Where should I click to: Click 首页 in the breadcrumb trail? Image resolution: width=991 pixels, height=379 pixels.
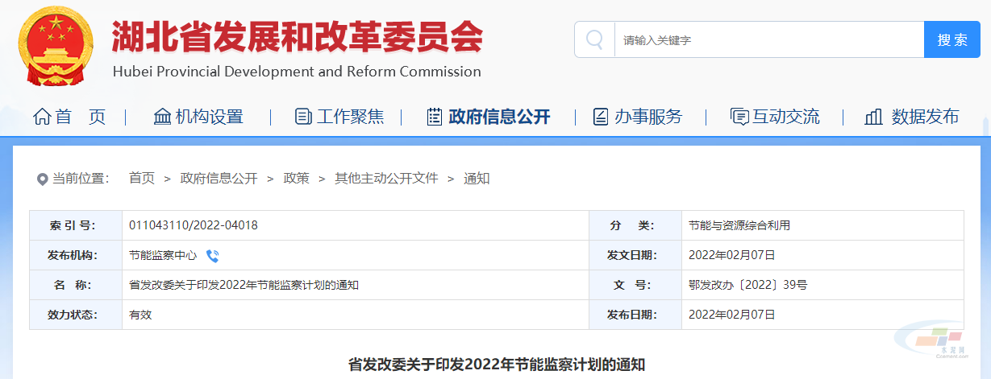141,179
